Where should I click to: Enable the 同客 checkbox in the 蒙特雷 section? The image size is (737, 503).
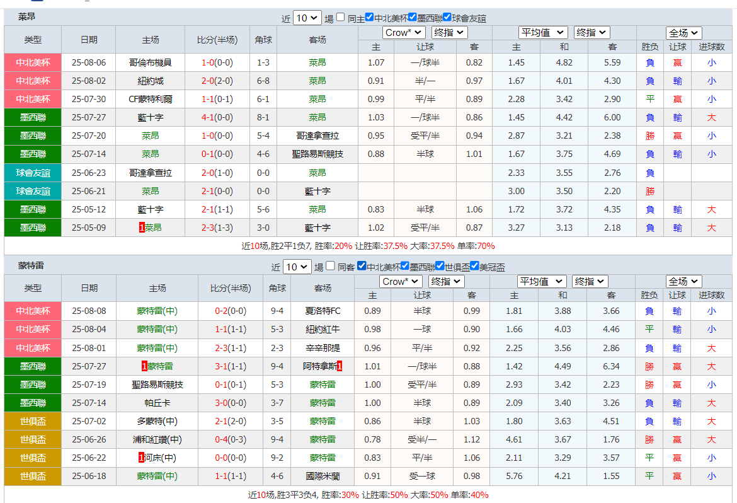(x=329, y=267)
